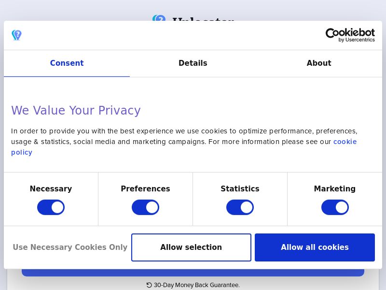Disable the Preferences cookies toggle
The height and width of the screenshot is (290, 386).
point(145,207)
